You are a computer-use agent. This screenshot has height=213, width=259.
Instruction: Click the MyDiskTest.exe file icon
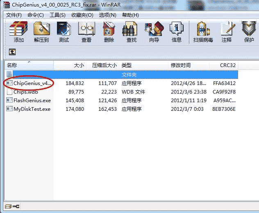click(x=9, y=109)
